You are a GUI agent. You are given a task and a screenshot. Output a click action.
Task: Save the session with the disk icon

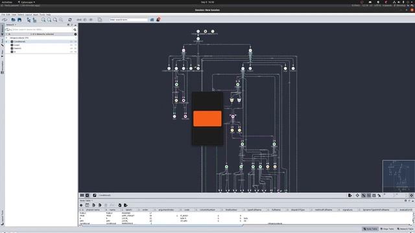[x=19, y=20]
